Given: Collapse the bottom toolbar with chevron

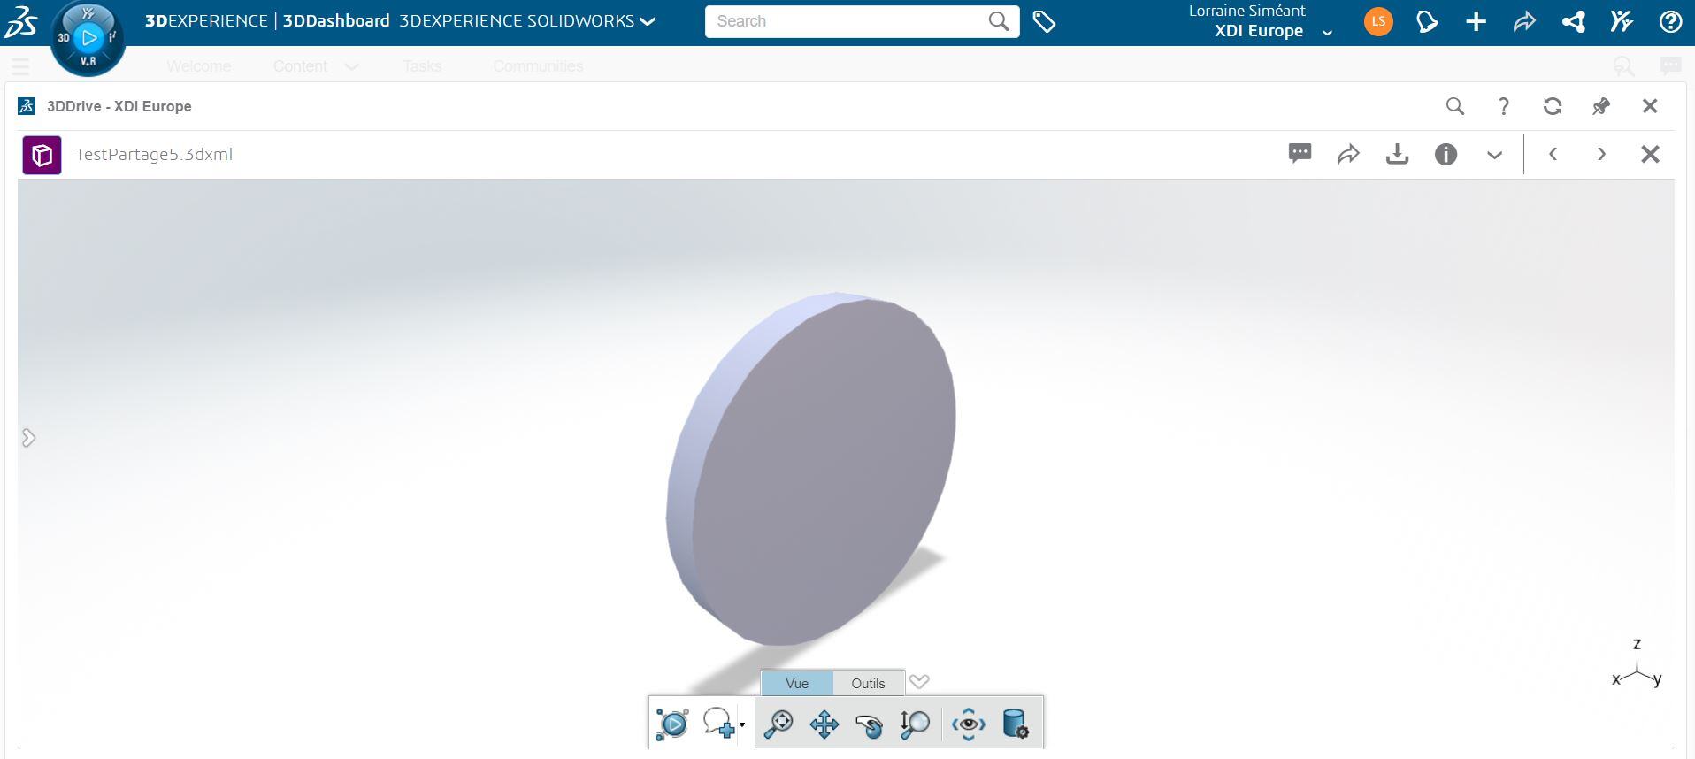Looking at the screenshot, I should coord(919,681).
